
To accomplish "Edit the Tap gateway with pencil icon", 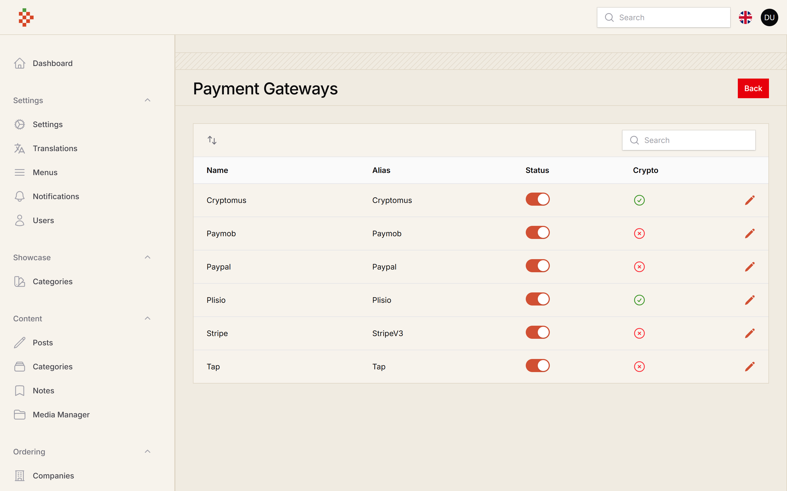I will 750,367.
